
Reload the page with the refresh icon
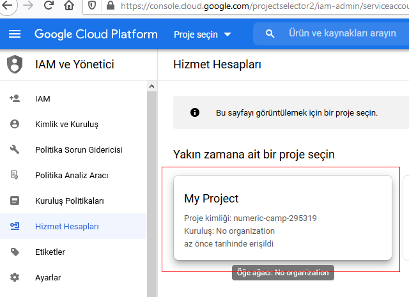[49, 5]
